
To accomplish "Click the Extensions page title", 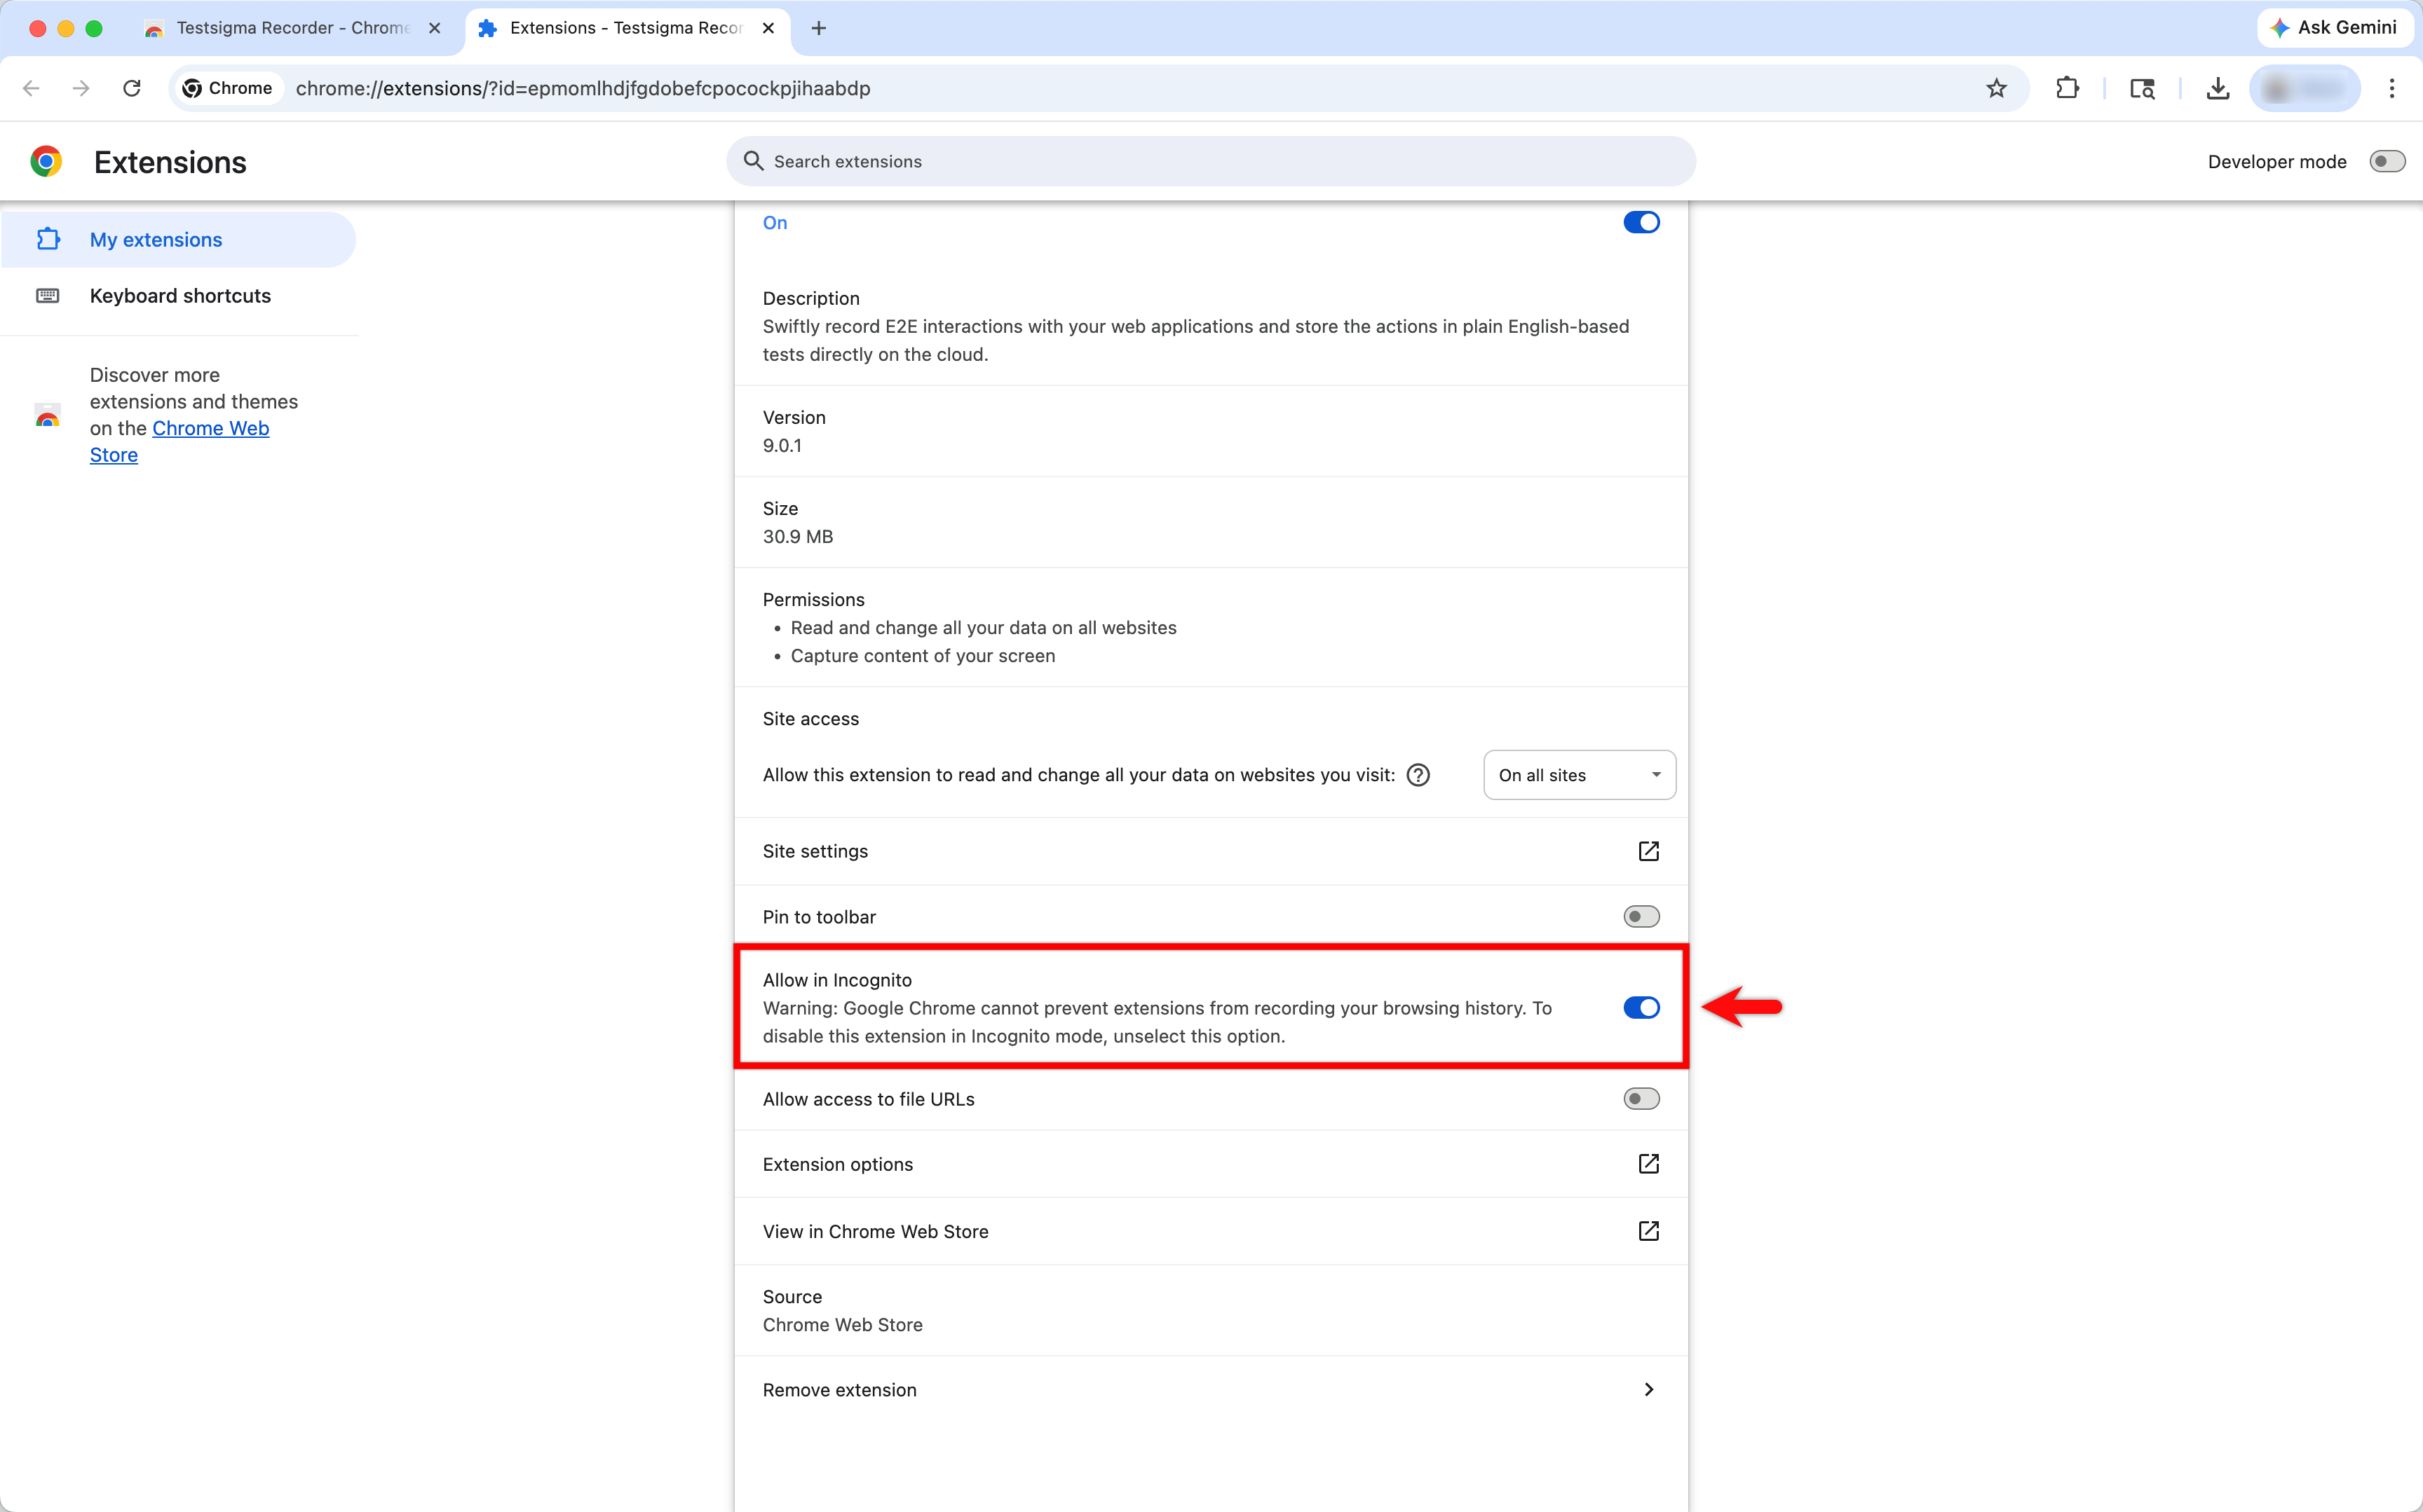I will (x=170, y=162).
